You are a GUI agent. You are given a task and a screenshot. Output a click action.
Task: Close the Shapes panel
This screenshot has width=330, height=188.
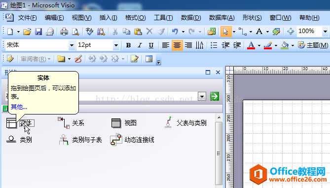tap(218, 73)
